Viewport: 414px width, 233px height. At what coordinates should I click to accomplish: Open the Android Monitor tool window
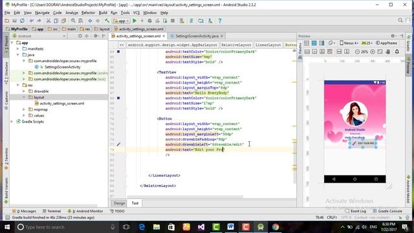pyautogui.click(x=85, y=211)
